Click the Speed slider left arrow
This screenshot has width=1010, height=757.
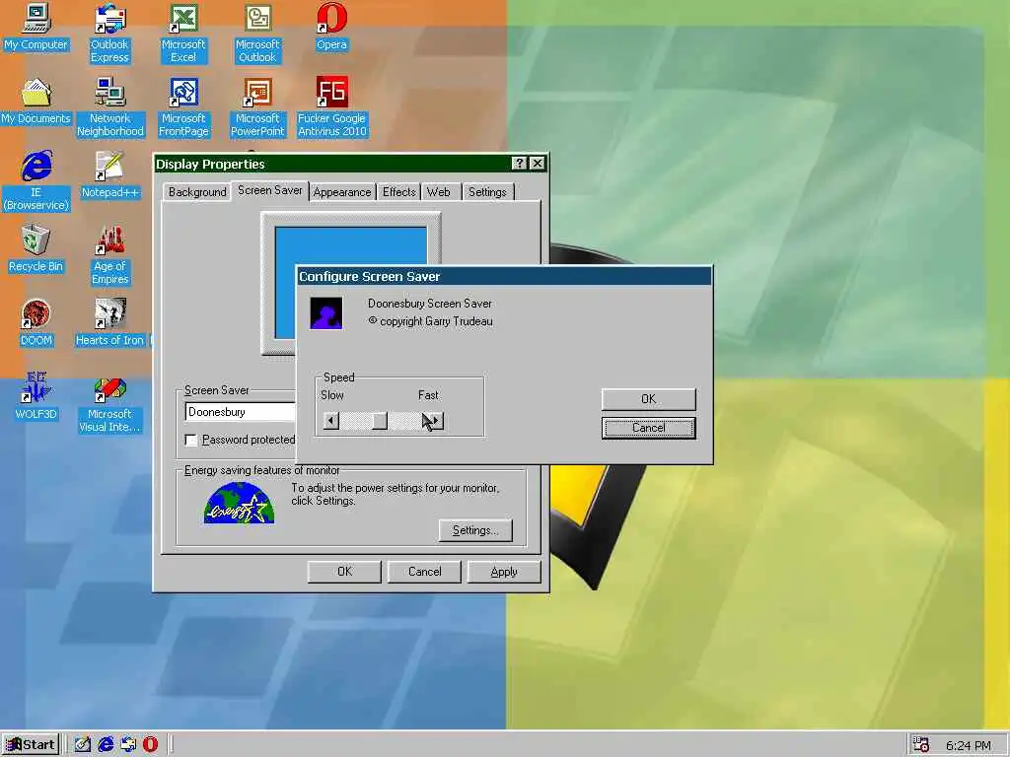coord(331,421)
